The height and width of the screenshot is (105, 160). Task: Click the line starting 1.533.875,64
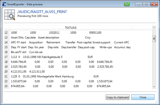tap(71, 81)
